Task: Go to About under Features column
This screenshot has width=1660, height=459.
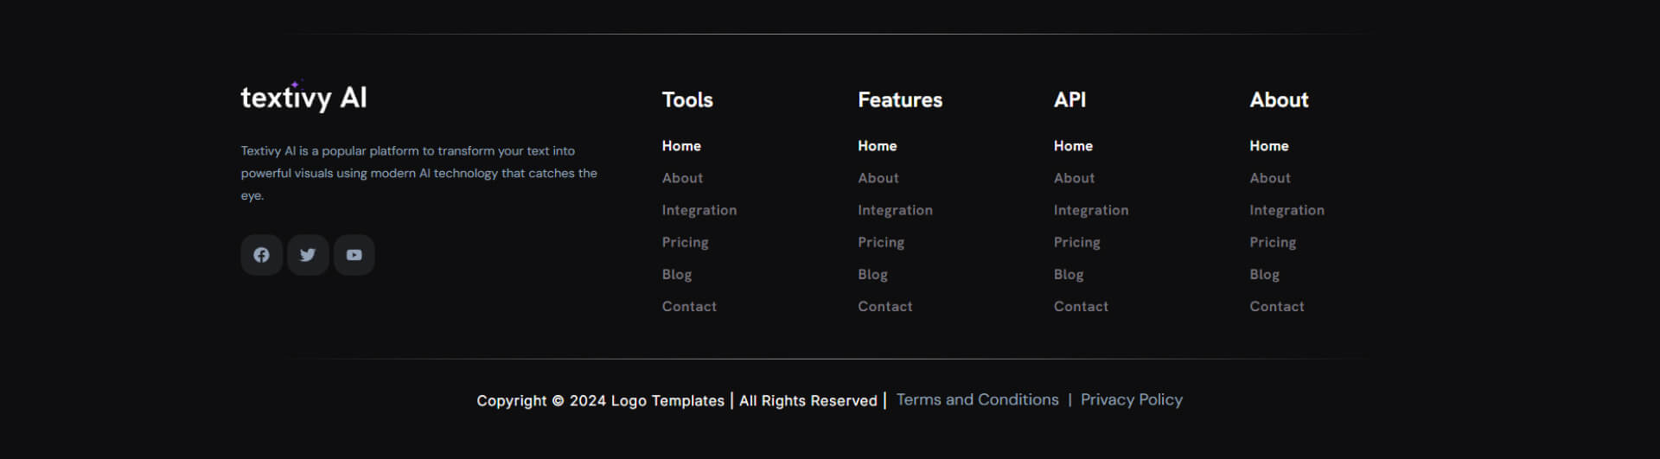Action: 878,178
